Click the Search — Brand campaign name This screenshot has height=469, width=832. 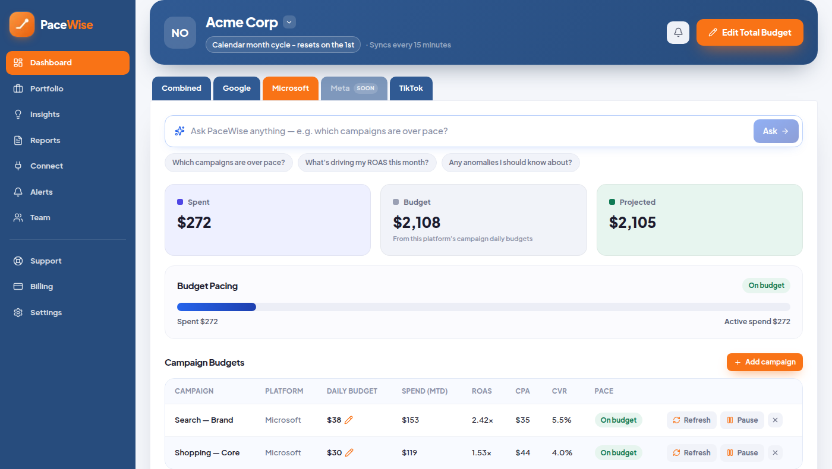click(x=204, y=420)
